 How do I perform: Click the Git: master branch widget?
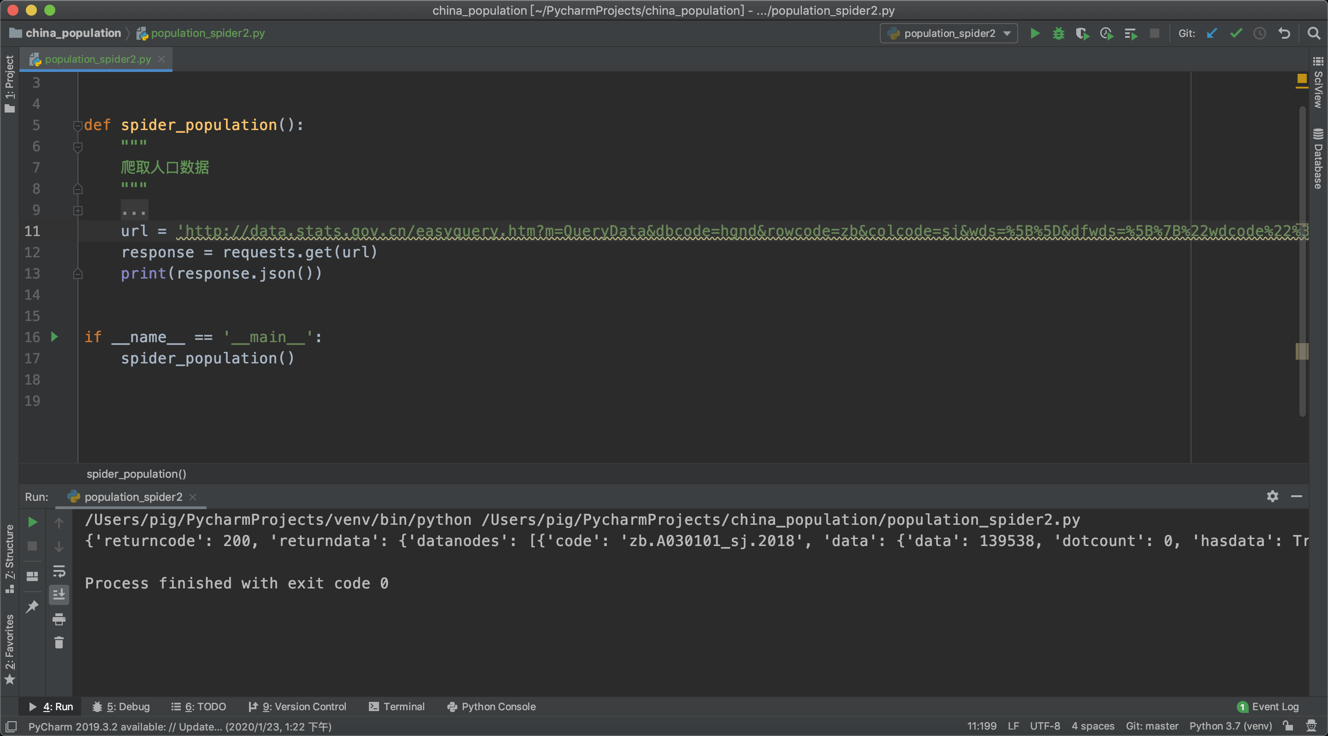pos(1152,726)
